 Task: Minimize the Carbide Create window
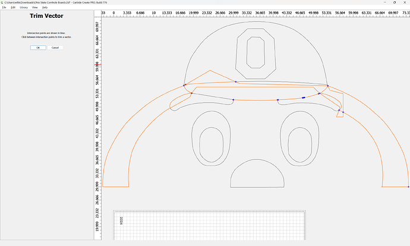[385, 2]
